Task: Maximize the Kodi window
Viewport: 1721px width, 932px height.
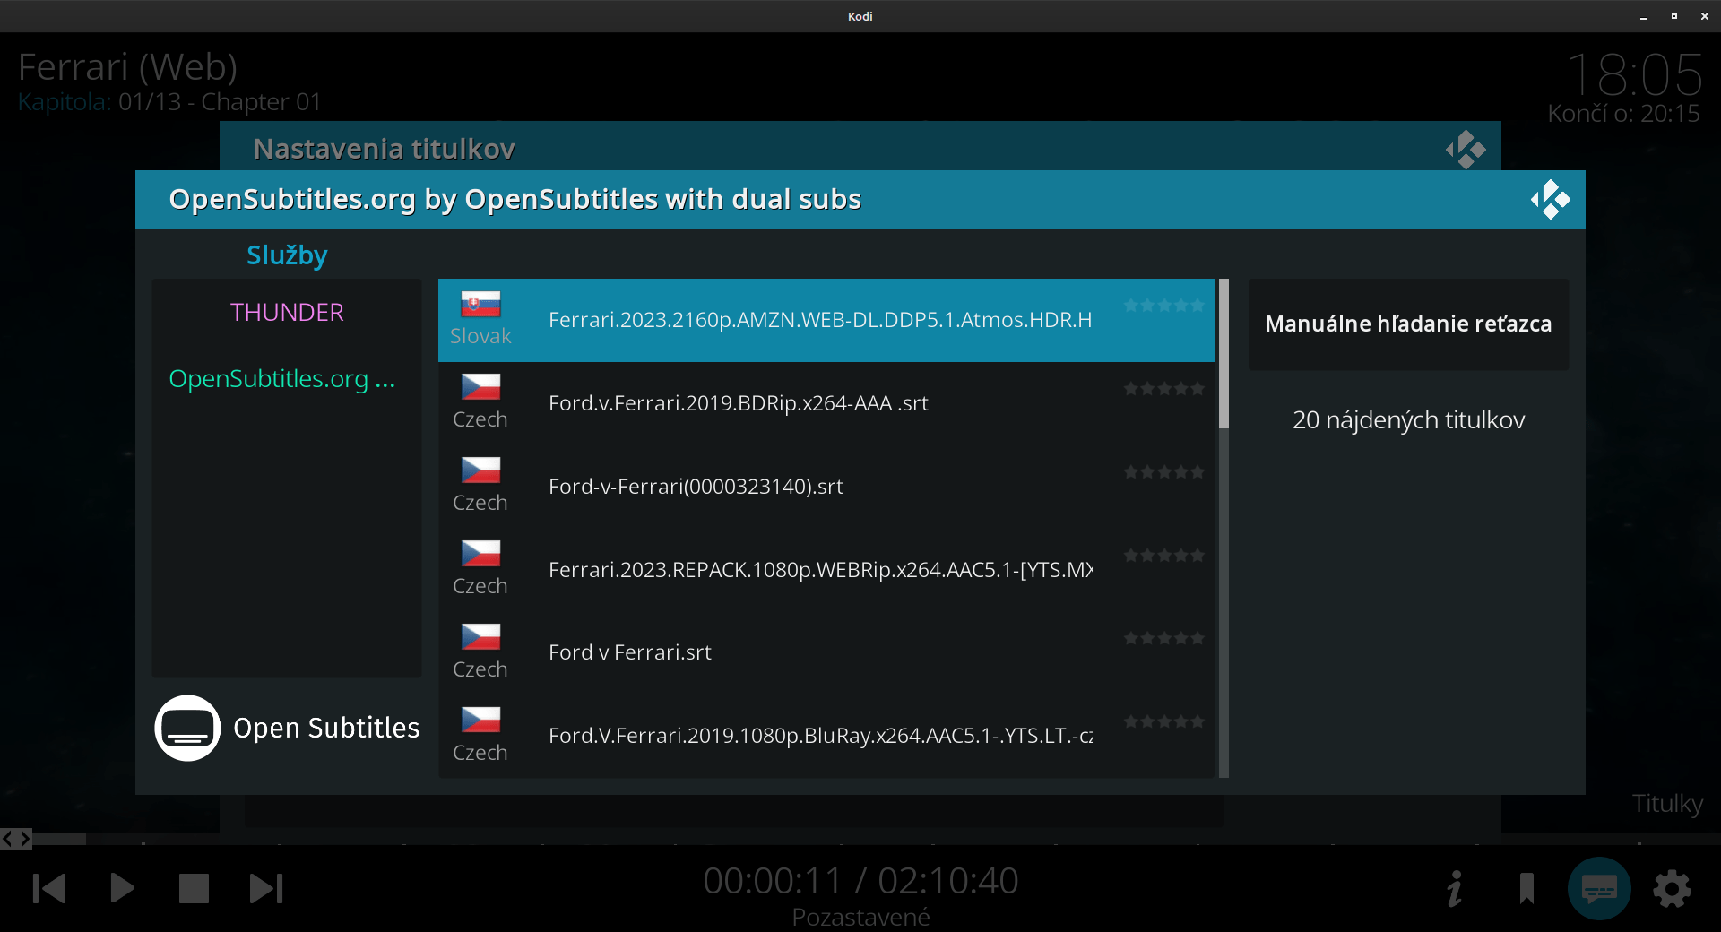Action: [x=1673, y=16]
